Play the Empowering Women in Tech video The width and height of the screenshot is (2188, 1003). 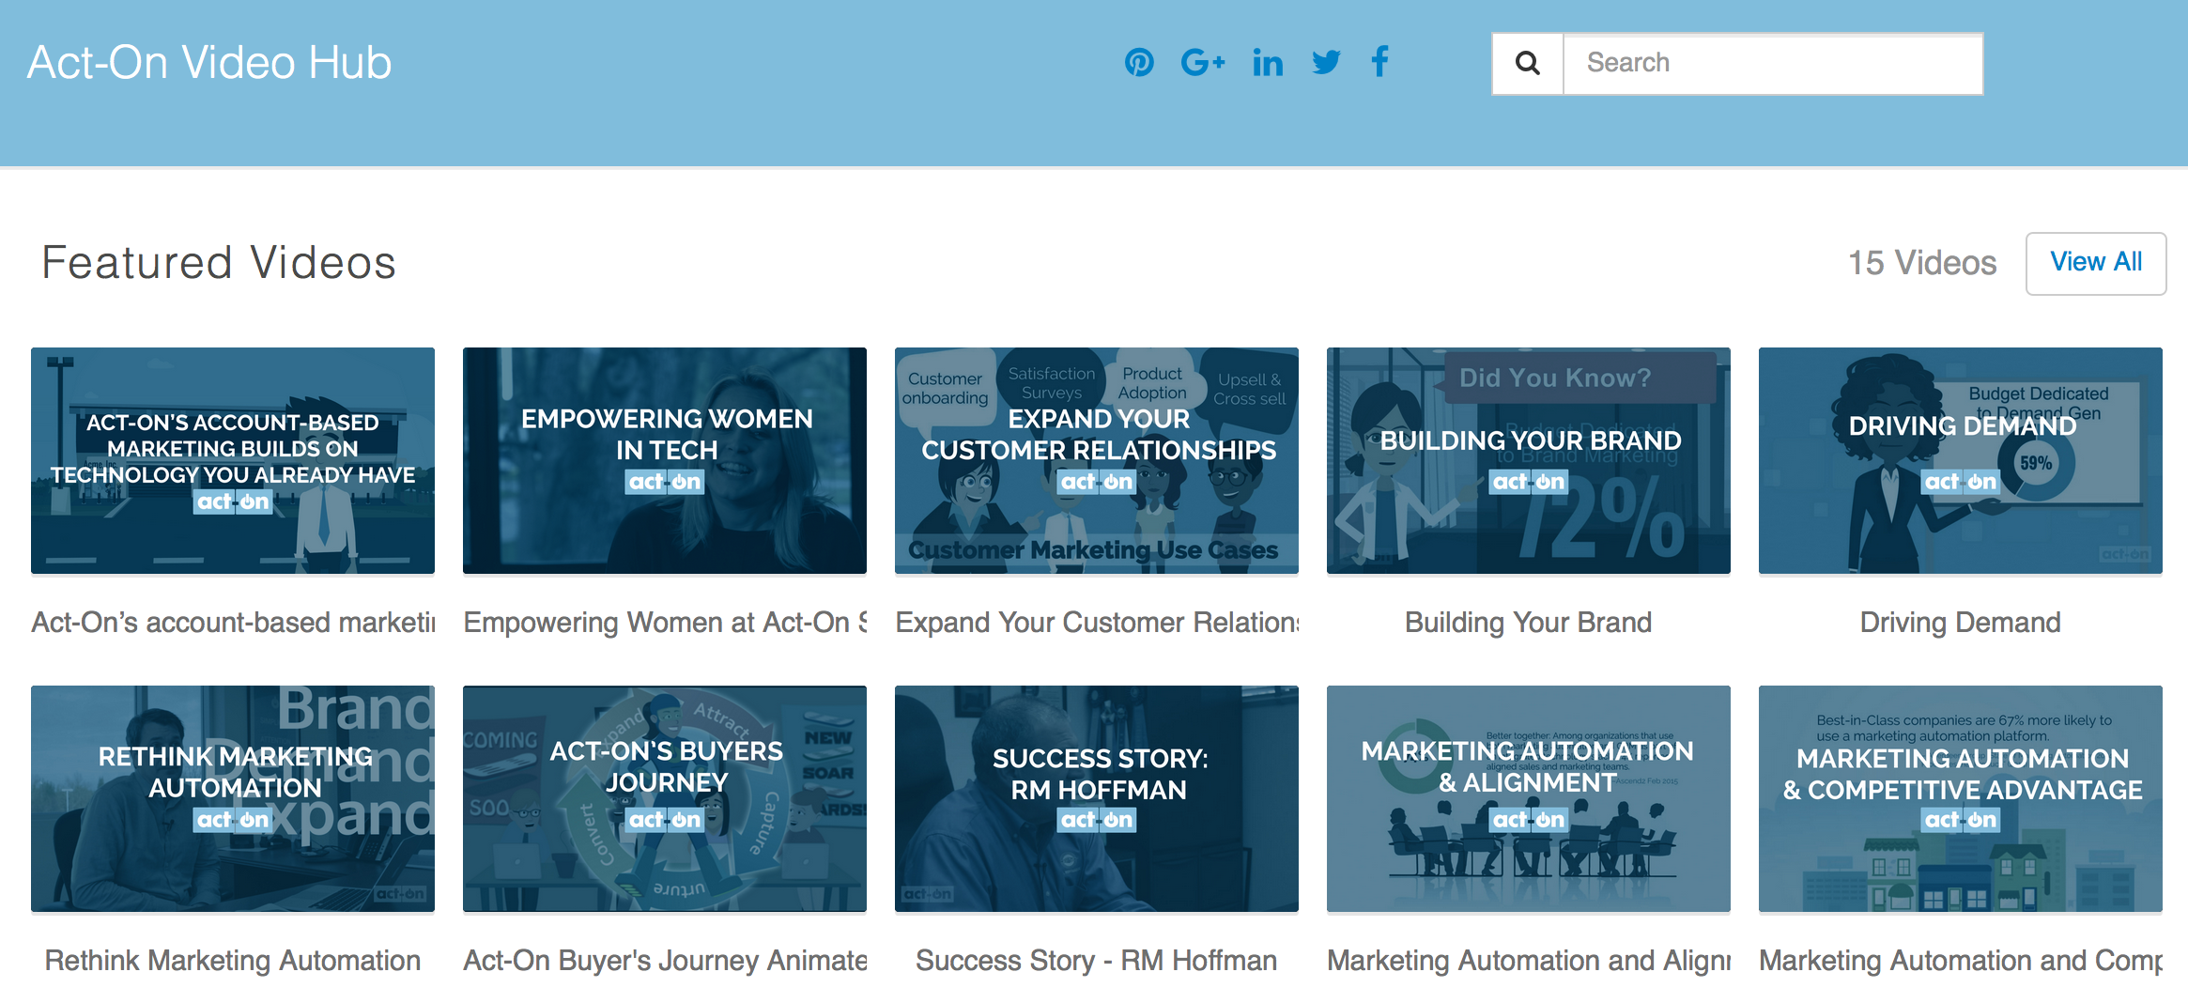coord(664,460)
